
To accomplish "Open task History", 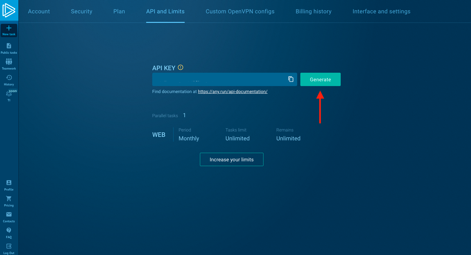I will point(9,80).
